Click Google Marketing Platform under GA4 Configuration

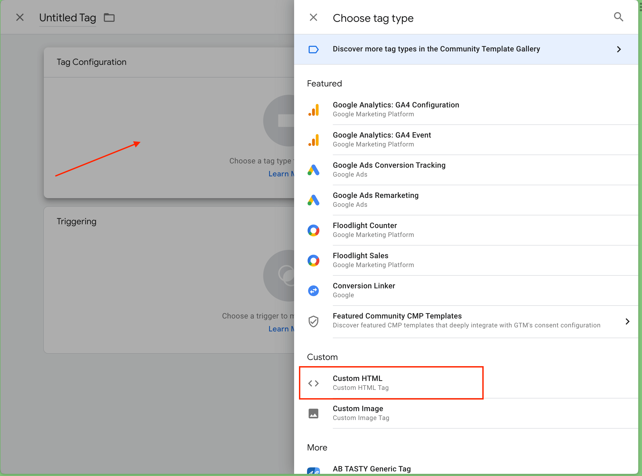point(373,114)
